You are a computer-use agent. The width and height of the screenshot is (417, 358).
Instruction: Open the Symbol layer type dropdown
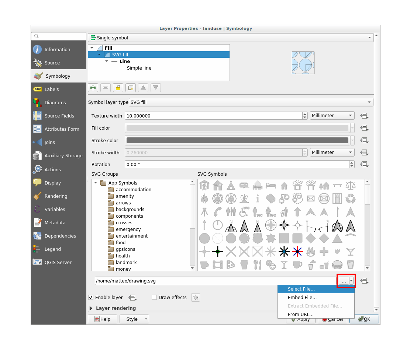[251, 102]
